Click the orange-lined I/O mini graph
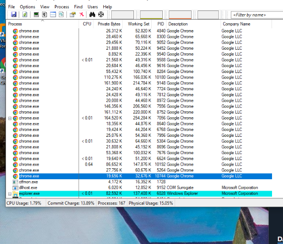The height and width of the screenshot is (244, 283). 180,15
